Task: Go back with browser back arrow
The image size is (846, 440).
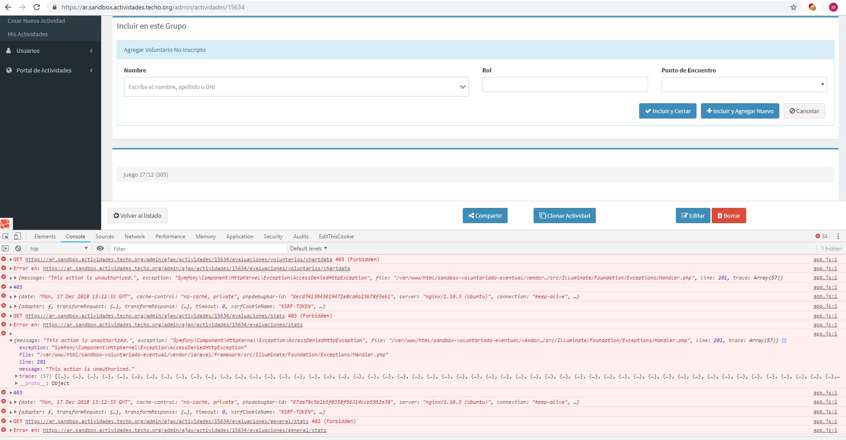Action: [8, 7]
